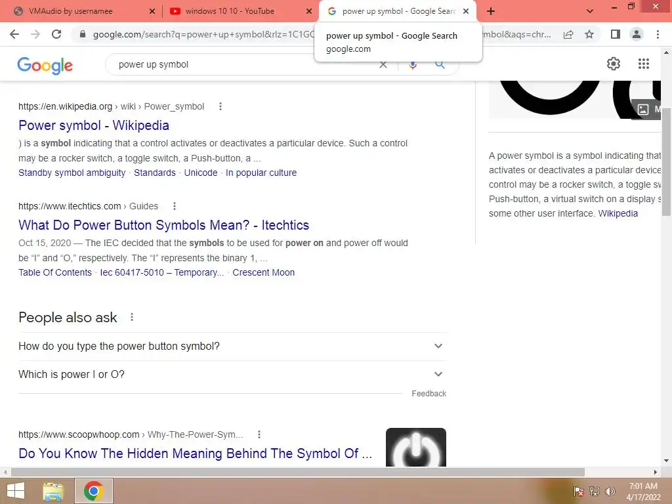Open the People also ask options menu

point(132,317)
